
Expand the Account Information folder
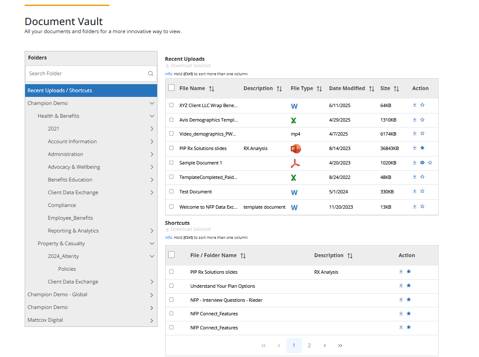[152, 142]
